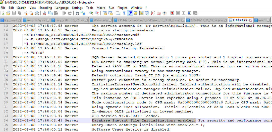Click the Open file folder icon

pos(8,13)
